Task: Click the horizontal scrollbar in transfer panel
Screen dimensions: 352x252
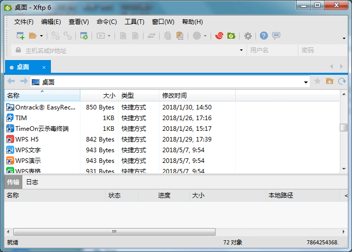Action: pos(114,232)
